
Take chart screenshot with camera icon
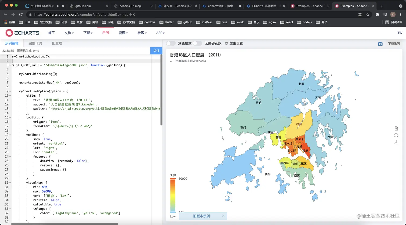(380, 44)
